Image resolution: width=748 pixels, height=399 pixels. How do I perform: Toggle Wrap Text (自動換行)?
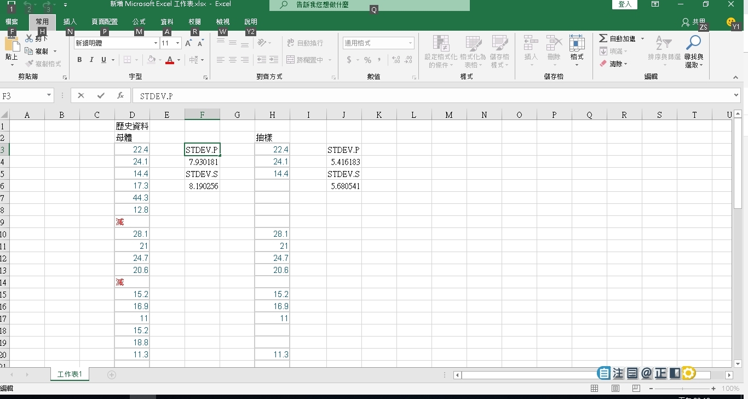(x=305, y=43)
